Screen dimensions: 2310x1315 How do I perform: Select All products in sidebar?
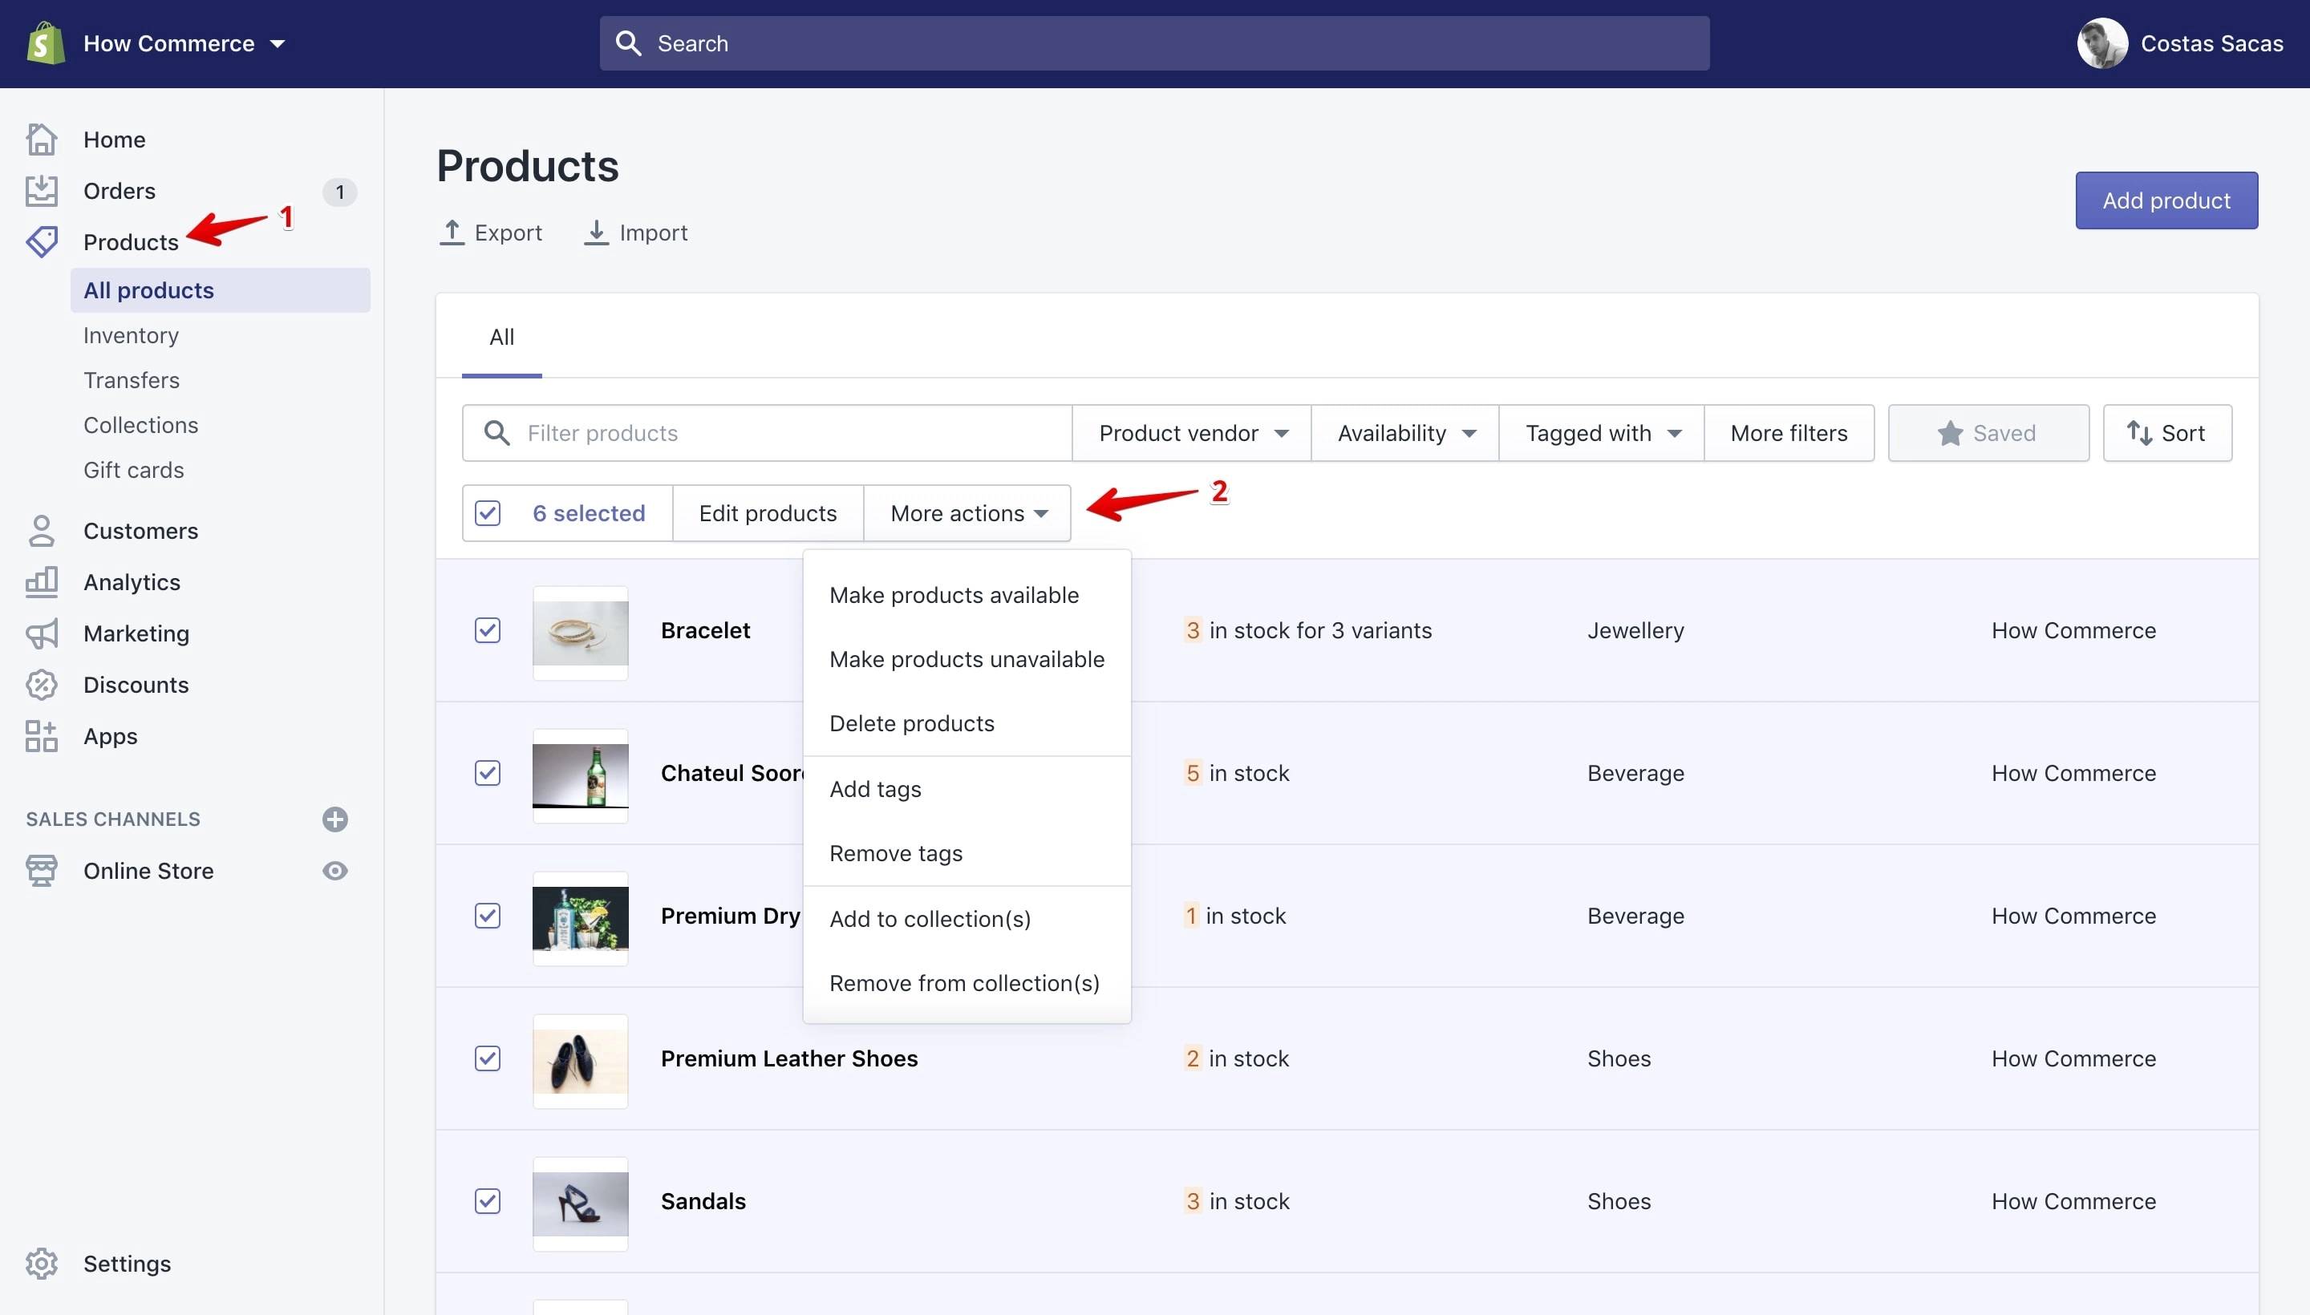(x=221, y=290)
